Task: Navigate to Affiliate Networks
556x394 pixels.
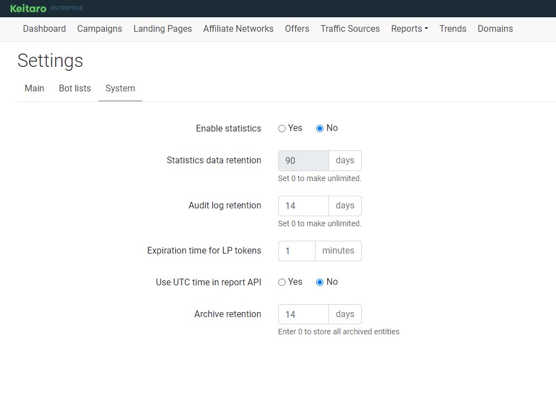Action: click(238, 28)
